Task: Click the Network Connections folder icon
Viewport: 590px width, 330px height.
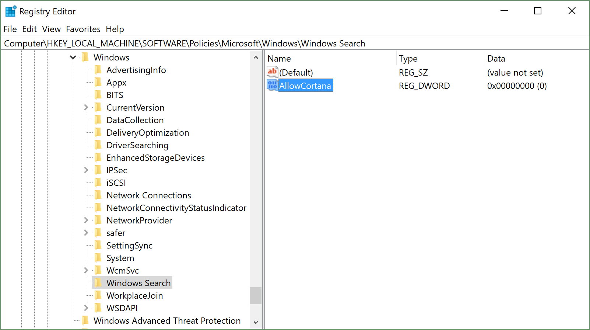Action: click(98, 195)
